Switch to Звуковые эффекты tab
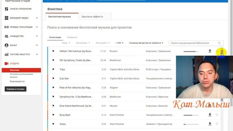The width and height of the screenshot is (233, 131). 95,16
